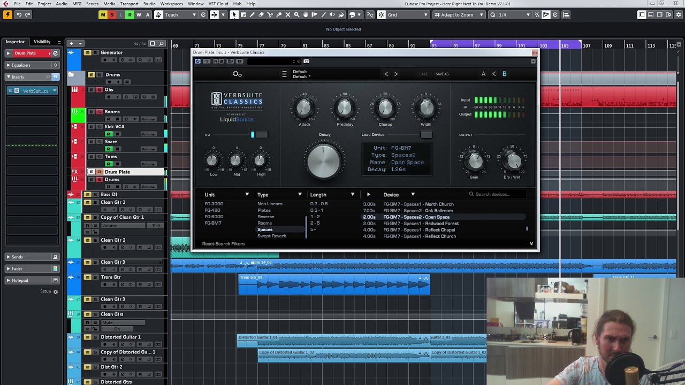Viewport: 685px width, 385px height.
Task: Open Find Tracks search in track list
Action: 161,43
